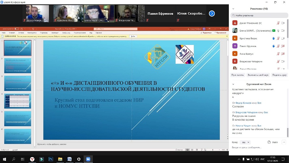Open Windows taskbar search
Viewport: 289px width, 163px height.
(x=14, y=159)
